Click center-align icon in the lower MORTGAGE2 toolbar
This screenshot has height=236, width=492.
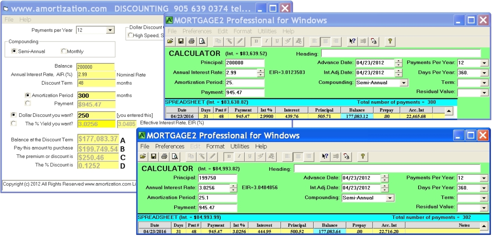point(298,156)
